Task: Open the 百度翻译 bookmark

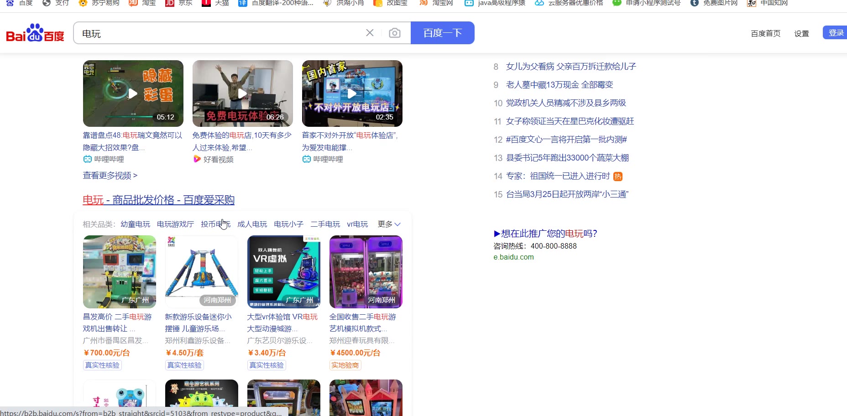Action: tap(276, 3)
